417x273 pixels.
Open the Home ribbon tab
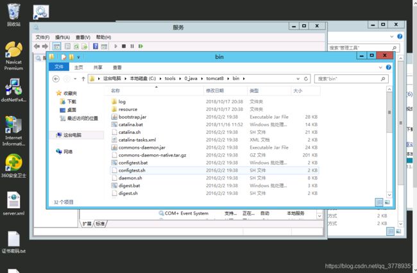point(78,67)
